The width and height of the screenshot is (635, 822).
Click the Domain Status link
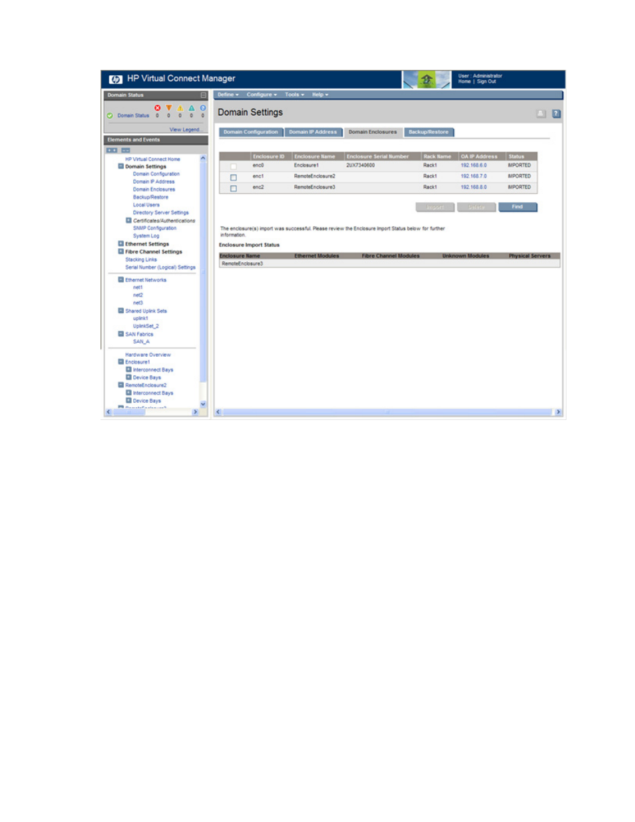pyautogui.click(x=133, y=116)
